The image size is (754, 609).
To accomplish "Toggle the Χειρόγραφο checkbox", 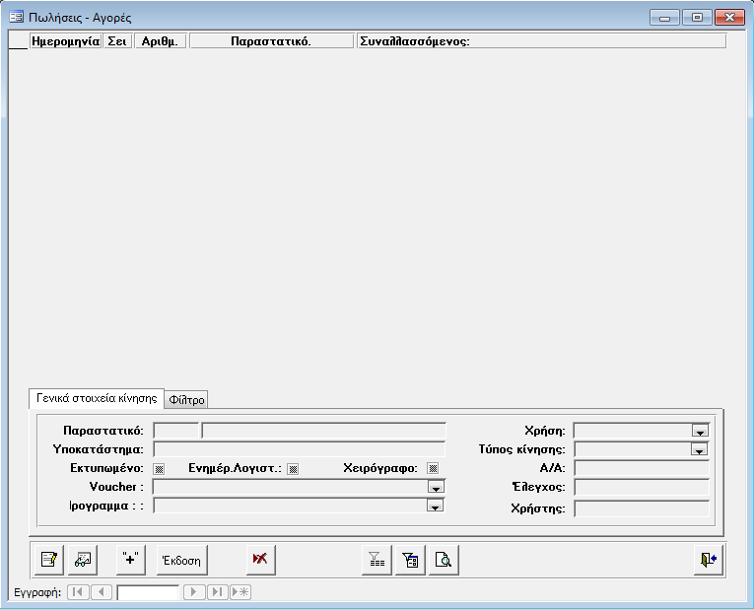I will click(x=432, y=469).
